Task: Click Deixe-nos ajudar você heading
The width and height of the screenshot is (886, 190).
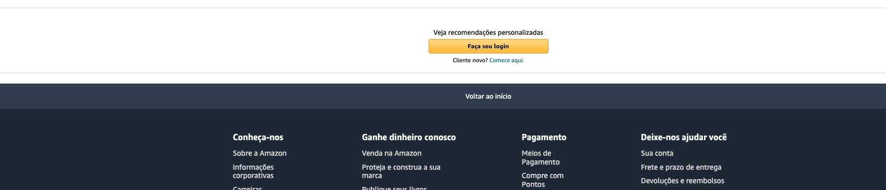Action: click(x=684, y=137)
